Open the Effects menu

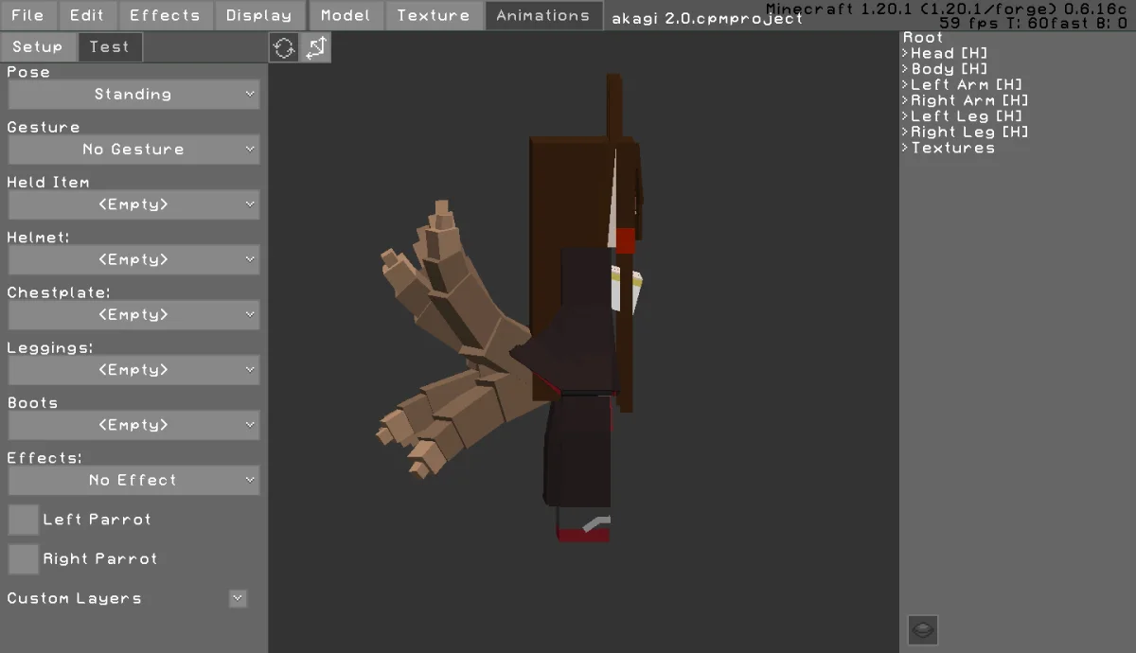pyautogui.click(x=165, y=15)
